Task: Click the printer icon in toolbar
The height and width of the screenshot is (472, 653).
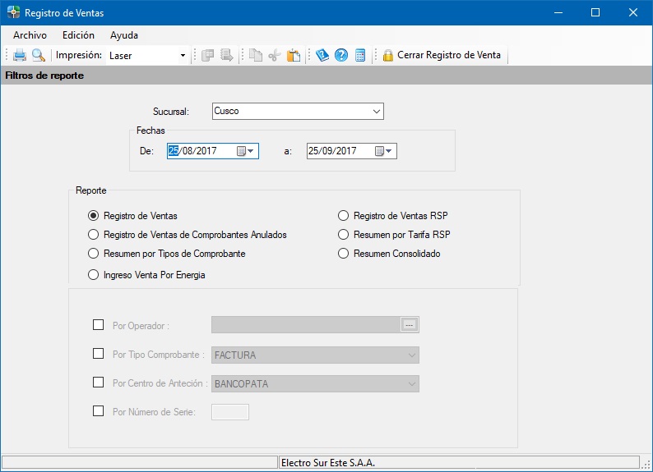Action: click(20, 56)
